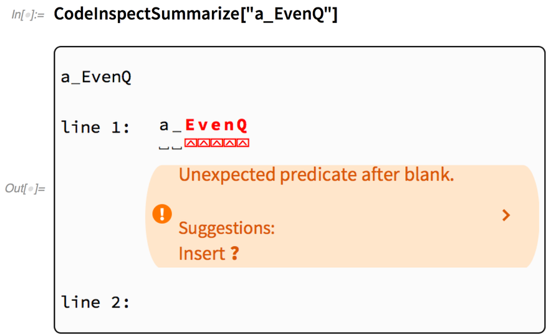Image resolution: width=546 pixels, height=335 pixels.
Task: Click the a_EvenQ source text at top of output
Action: [96, 78]
